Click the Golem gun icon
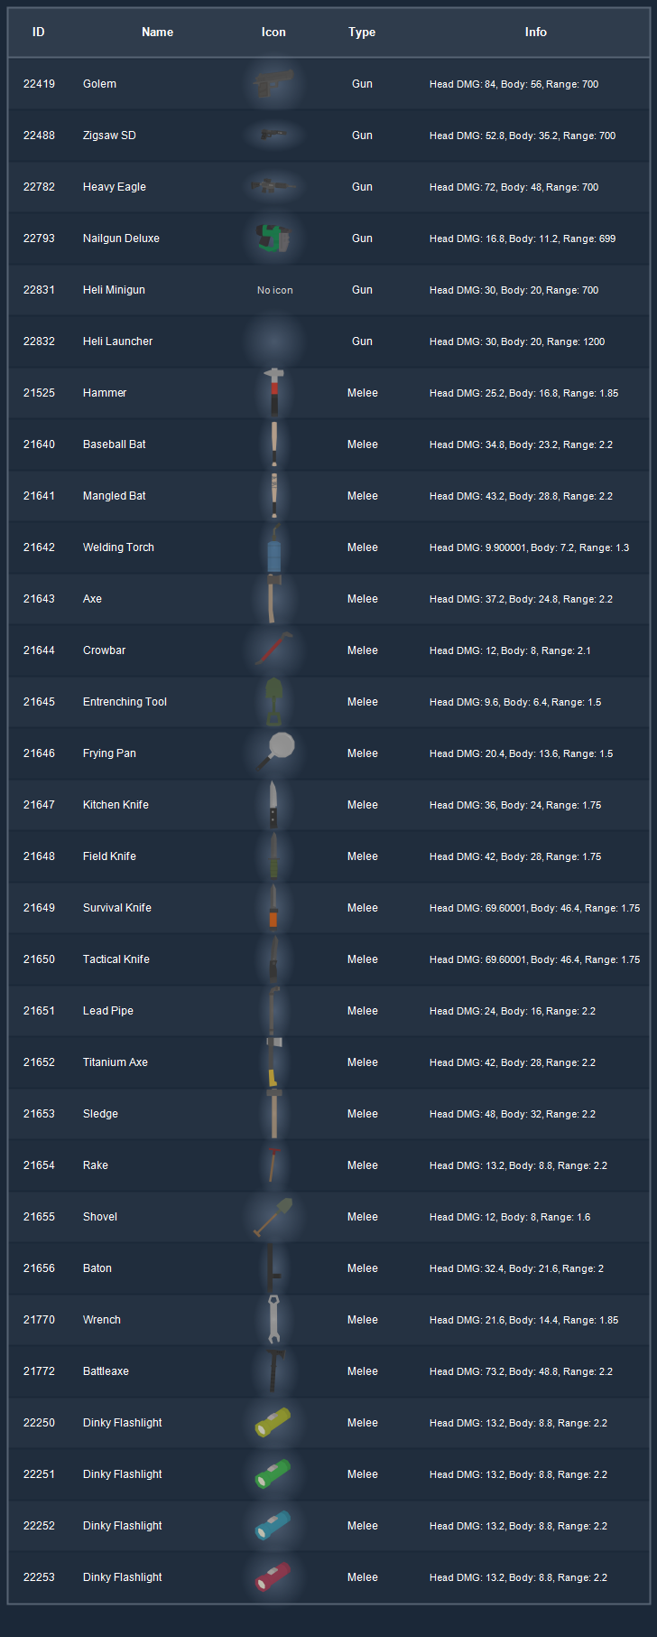The height and width of the screenshot is (1637, 657). coord(273,84)
